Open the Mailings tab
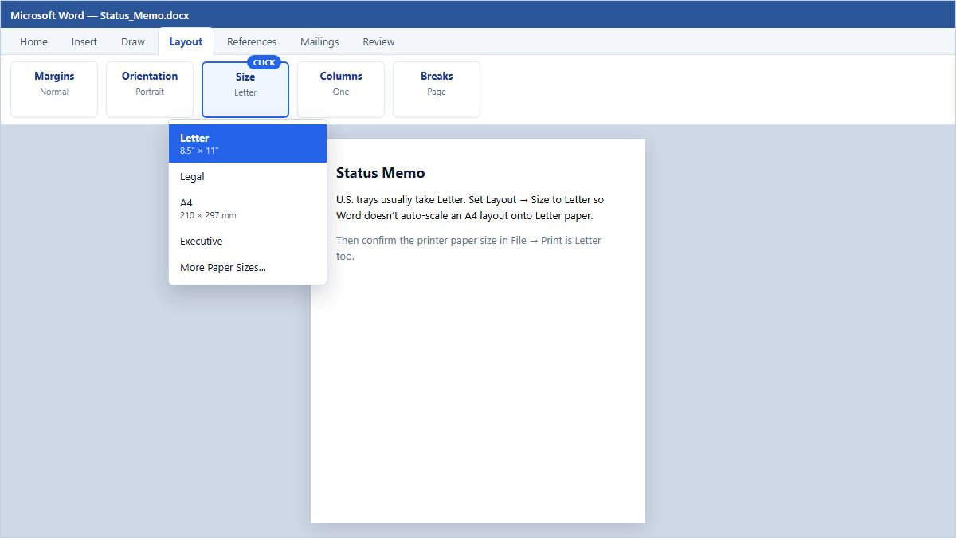956x538 pixels. tap(319, 41)
